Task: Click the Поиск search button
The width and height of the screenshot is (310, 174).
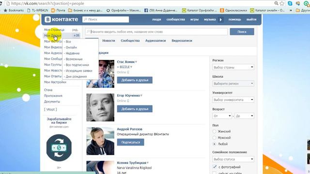Action: tap(242, 31)
